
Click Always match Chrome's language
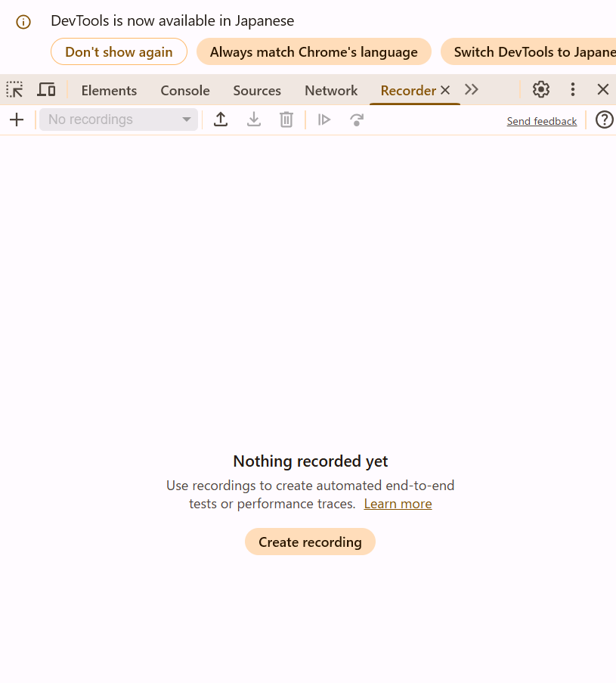tap(314, 52)
